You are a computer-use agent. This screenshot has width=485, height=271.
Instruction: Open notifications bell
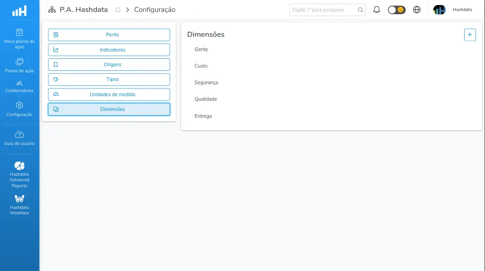377,10
